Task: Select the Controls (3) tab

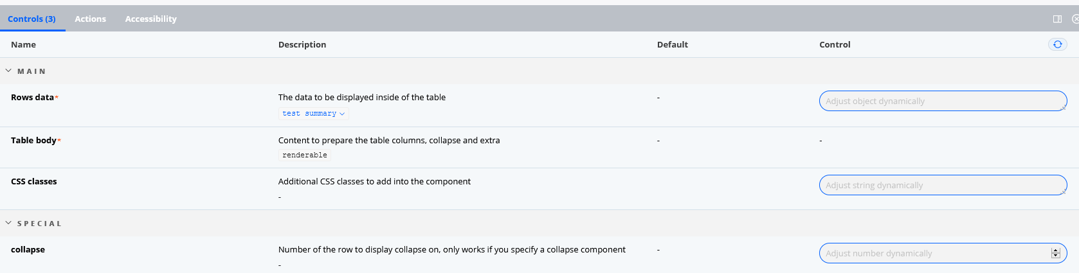Action: [32, 19]
